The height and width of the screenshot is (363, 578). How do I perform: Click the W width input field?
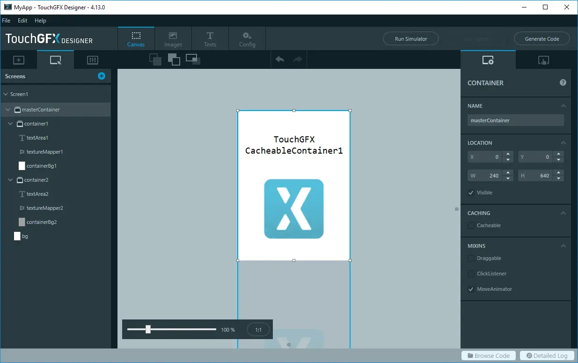point(485,176)
